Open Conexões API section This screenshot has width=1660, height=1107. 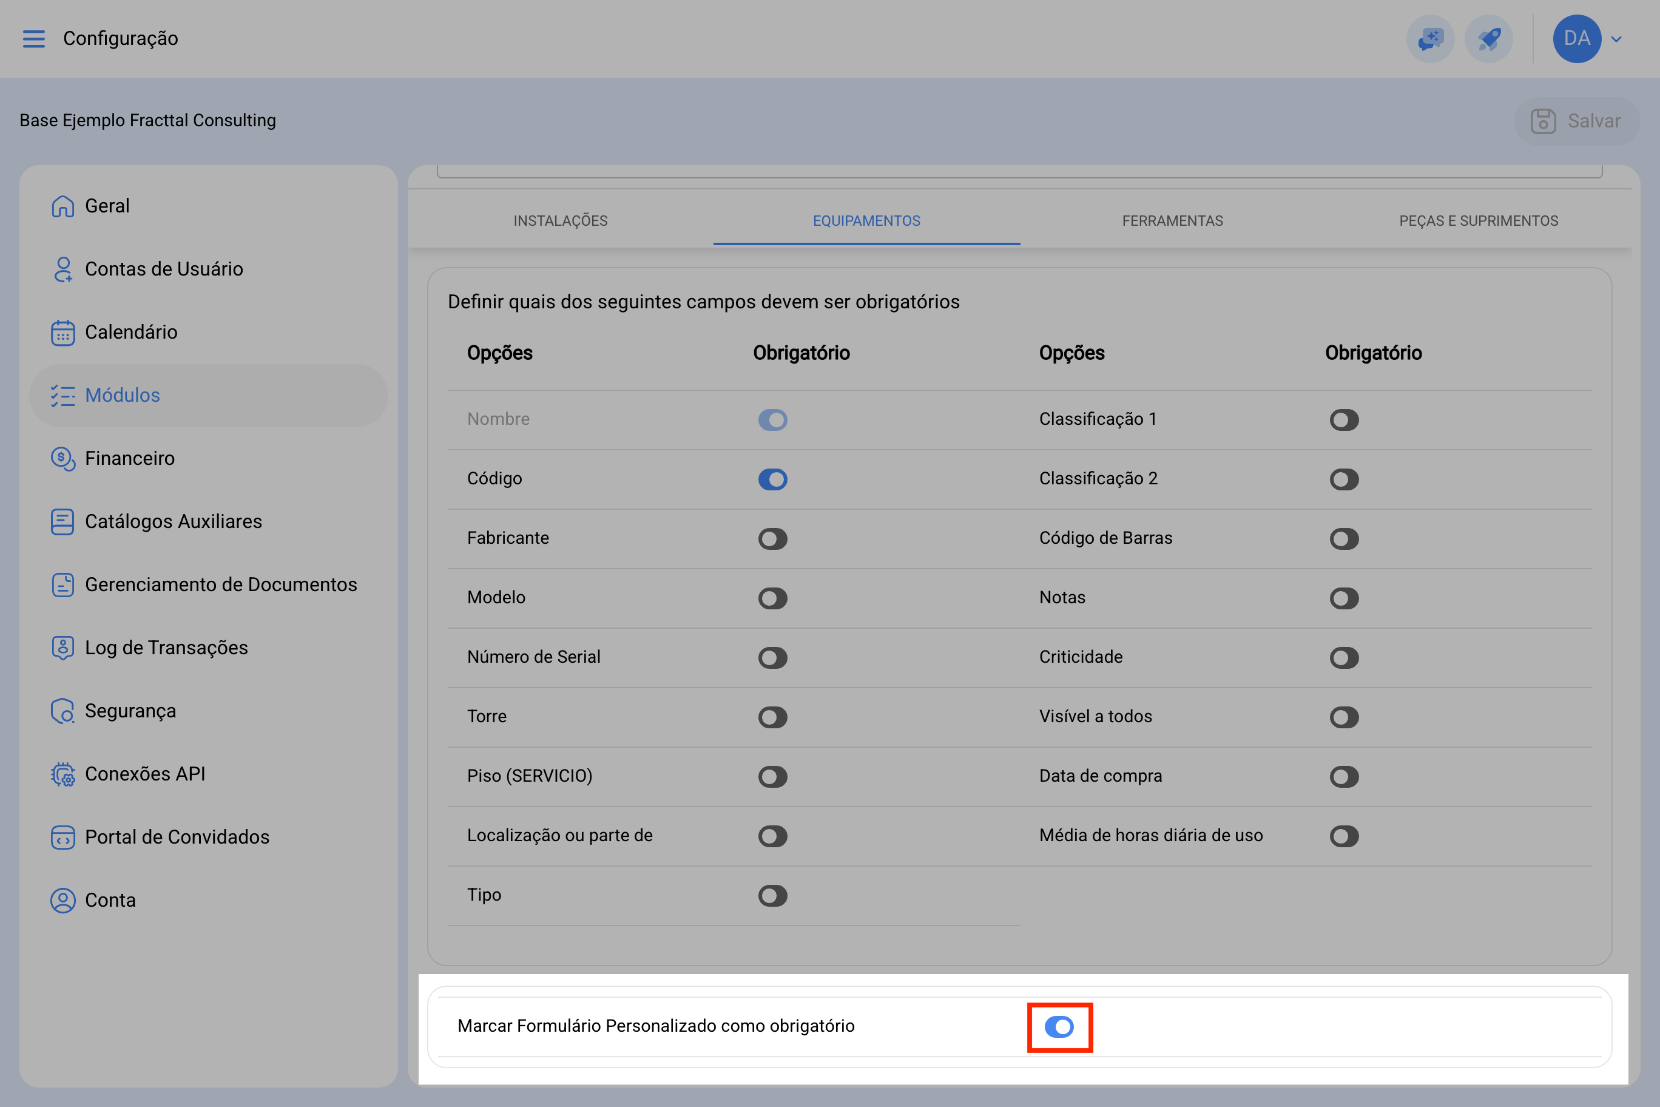click(208, 774)
